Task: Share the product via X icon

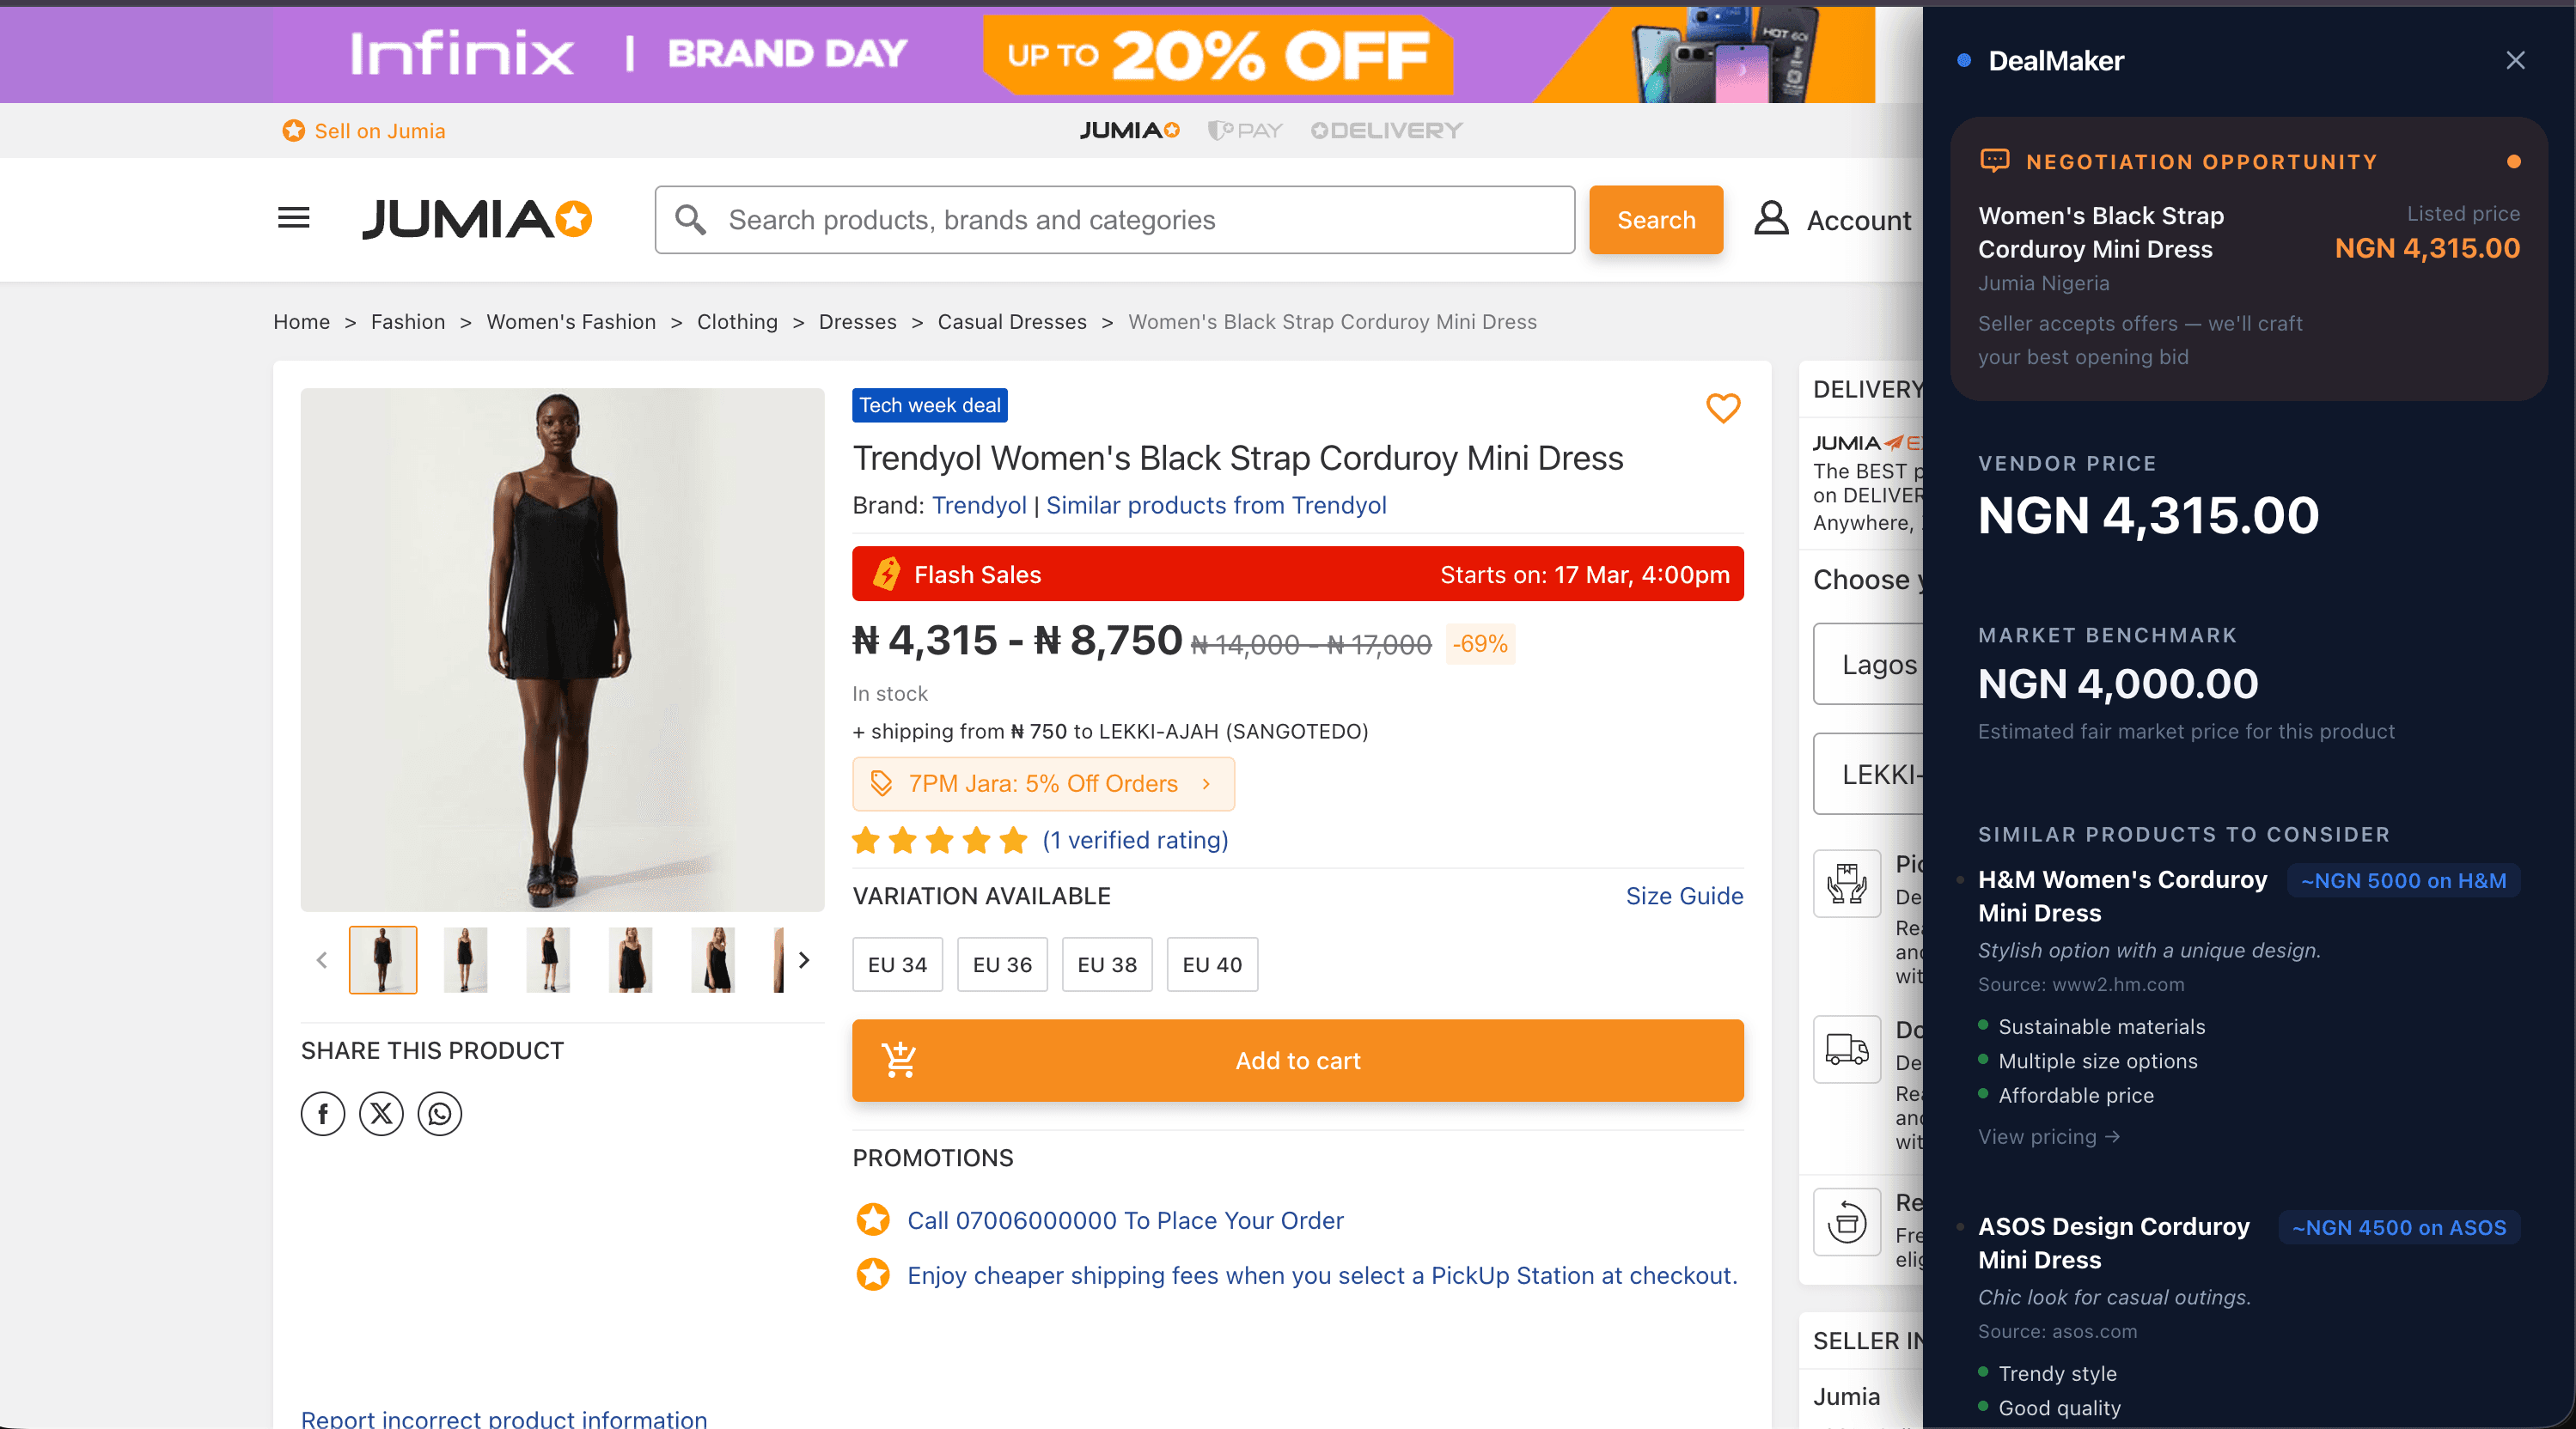Action: click(x=381, y=1114)
